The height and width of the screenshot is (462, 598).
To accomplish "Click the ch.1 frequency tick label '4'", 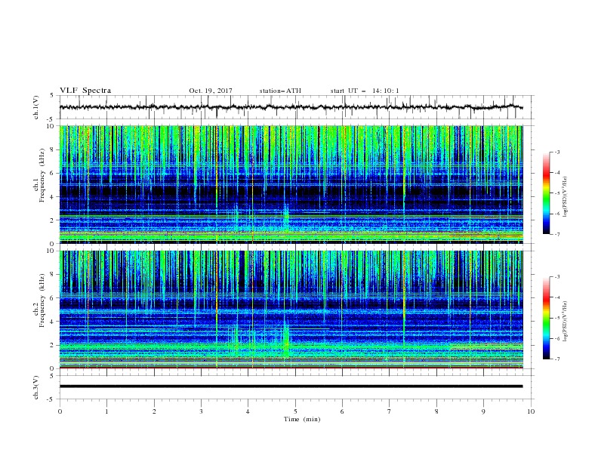I will (x=52, y=197).
